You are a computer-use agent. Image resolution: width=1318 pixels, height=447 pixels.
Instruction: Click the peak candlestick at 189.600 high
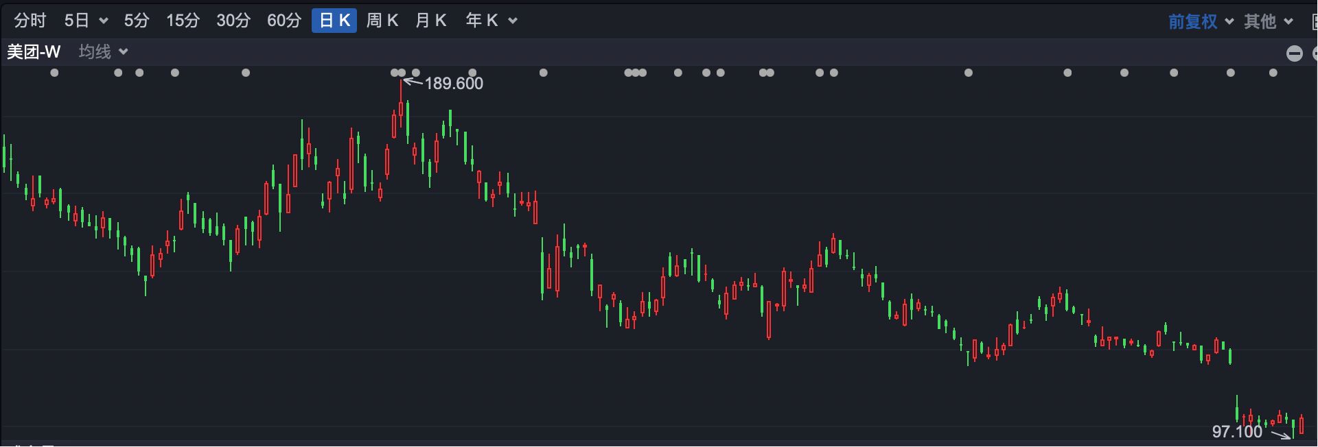401,110
